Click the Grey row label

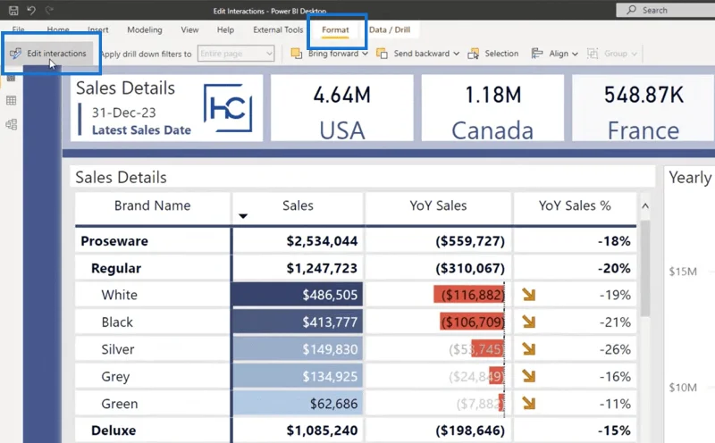click(x=115, y=377)
